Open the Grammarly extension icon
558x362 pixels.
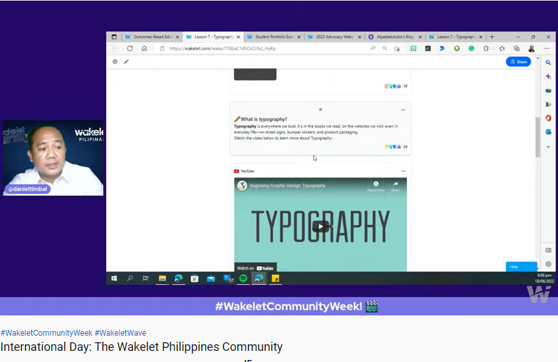471,49
